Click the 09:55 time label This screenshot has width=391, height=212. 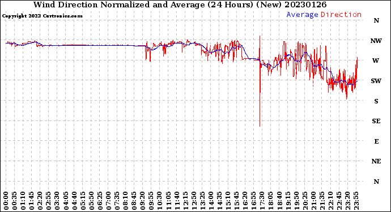tap(151, 201)
